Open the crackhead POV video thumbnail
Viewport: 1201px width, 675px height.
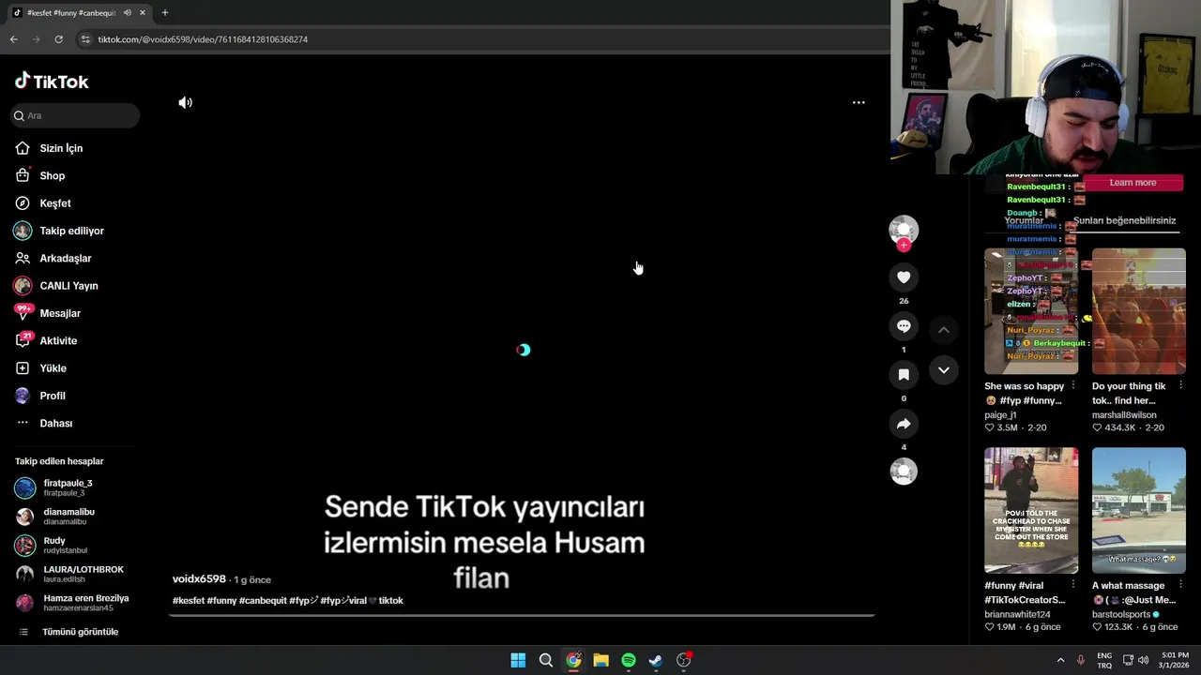pyautogui.click(x=1031, y=510)
